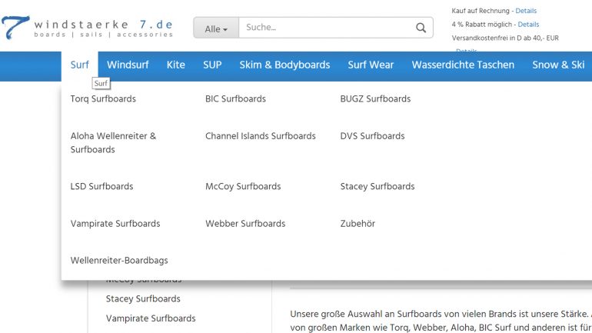Viewport: 592px width, 333px height.
Task: Focus the Suche search field
Action: 327,28
